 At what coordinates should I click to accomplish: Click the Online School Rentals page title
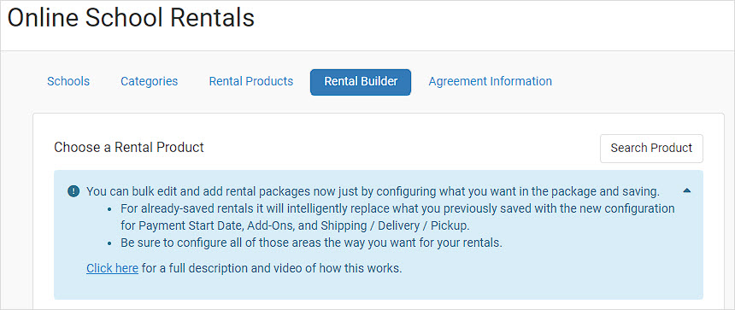[x=131, y=18]
